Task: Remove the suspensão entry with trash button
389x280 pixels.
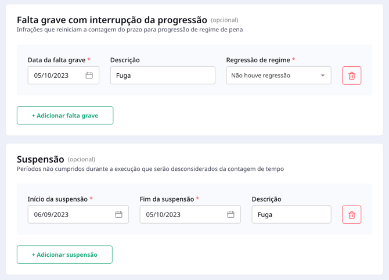Action: [351, 214]
